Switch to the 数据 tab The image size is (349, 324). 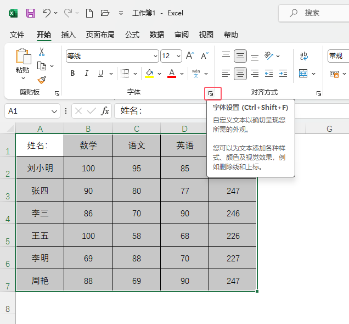point(157,35)
